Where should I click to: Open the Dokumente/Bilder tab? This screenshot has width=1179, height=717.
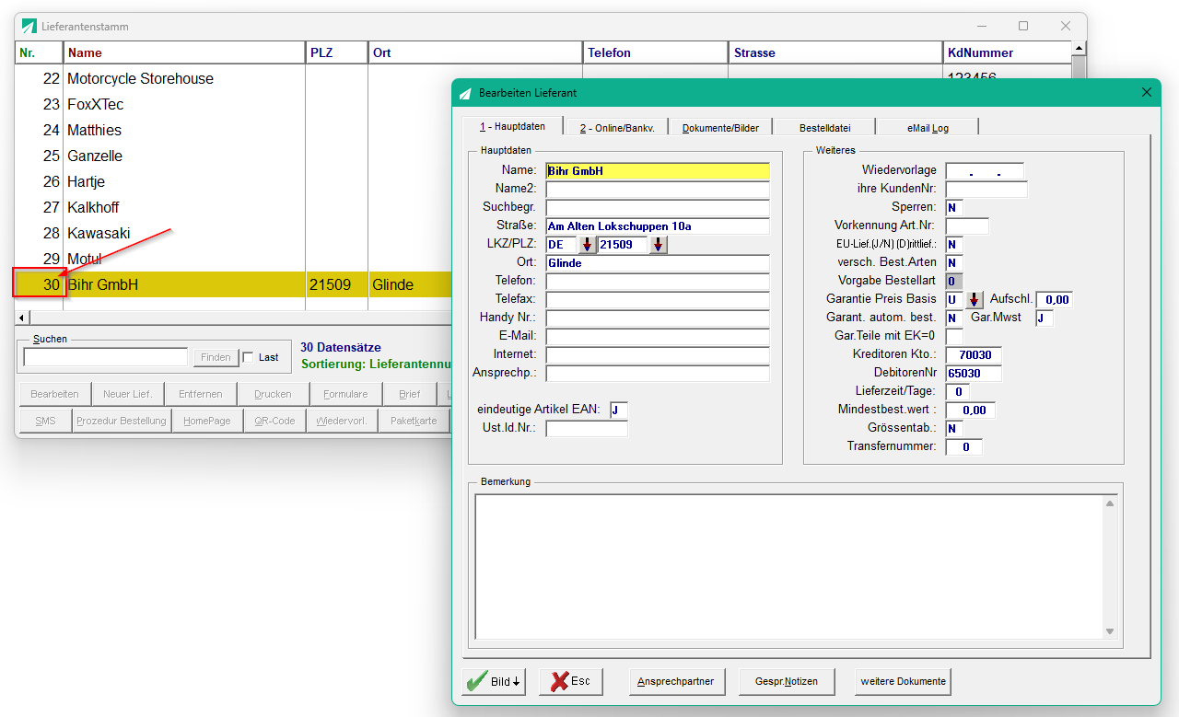[720, 128]
